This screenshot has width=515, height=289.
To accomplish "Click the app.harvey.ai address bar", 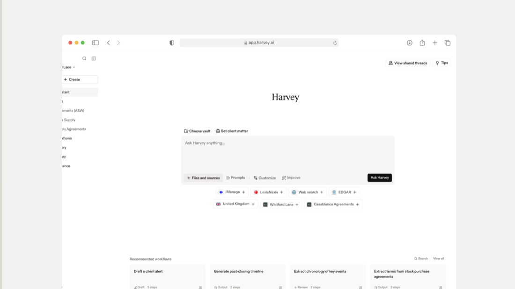I will pyautogui.click(x=259, y=42).
